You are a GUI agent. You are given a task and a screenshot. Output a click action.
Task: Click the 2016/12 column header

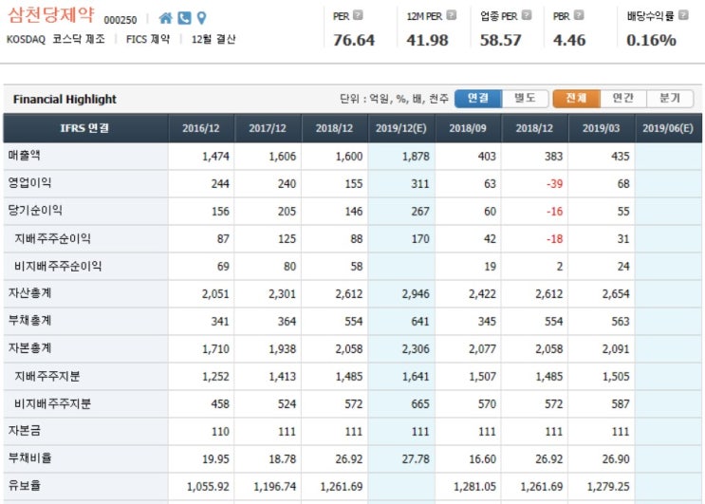click(x=201, y=128)
